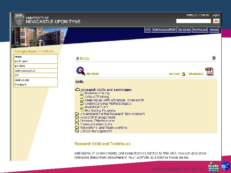Screen dimensions: 231x173
Task: Open the Networking and Team-working label
Action: [x=104, y=128]
